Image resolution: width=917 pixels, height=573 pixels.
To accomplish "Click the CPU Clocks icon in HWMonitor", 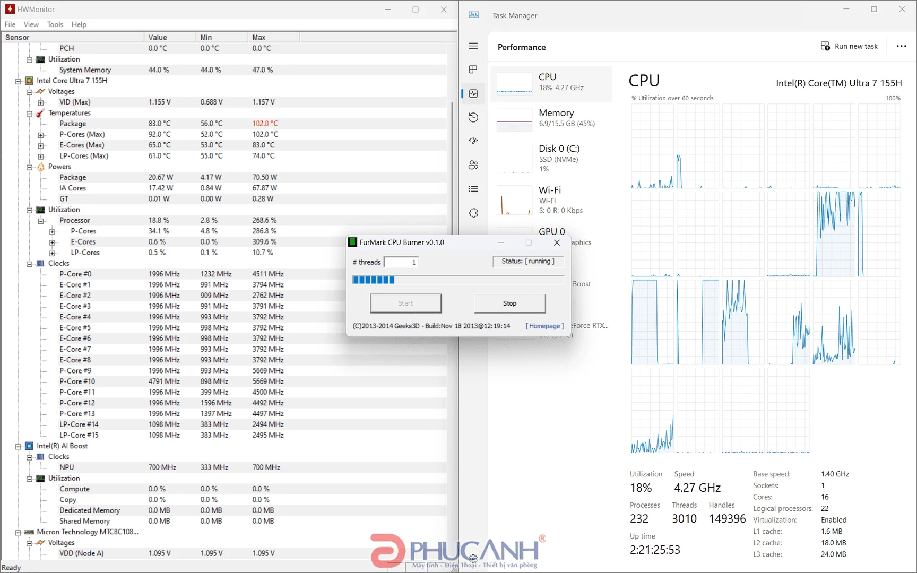I will pos(40,264).
